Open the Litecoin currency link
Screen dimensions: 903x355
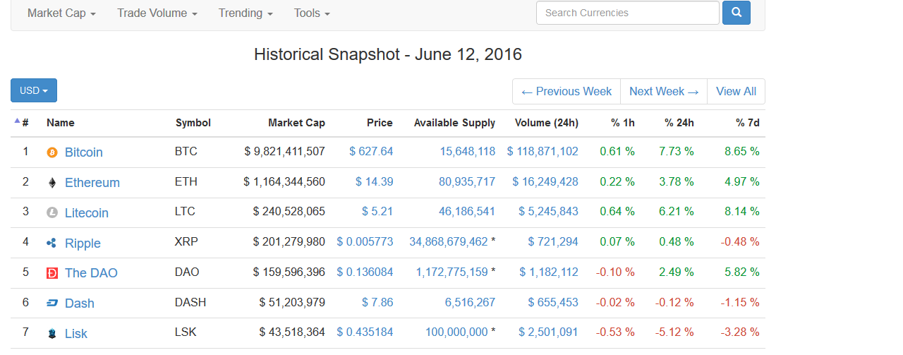(87, 213)
